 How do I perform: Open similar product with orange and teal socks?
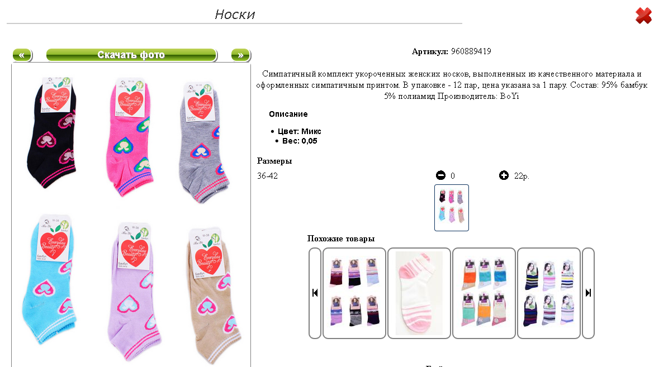pyautogui.click(x=484, y=293)
